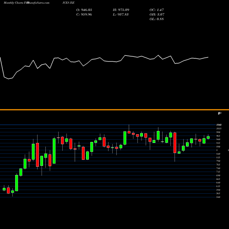Click the ICES IXE symbol label
This screenshot has width=229, height=229.
tap(69, 3)
